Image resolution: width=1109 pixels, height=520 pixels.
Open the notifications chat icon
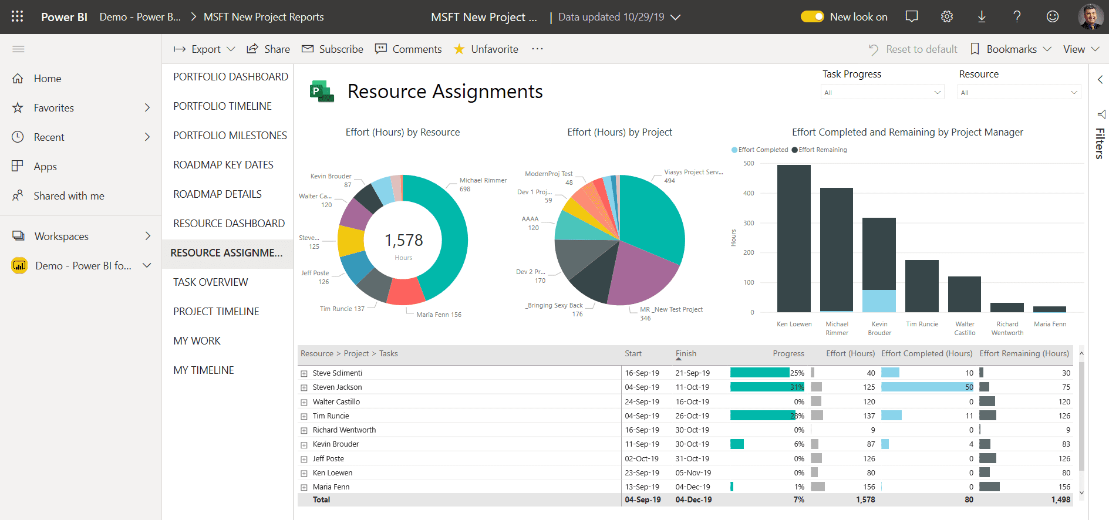click(912, 16)
